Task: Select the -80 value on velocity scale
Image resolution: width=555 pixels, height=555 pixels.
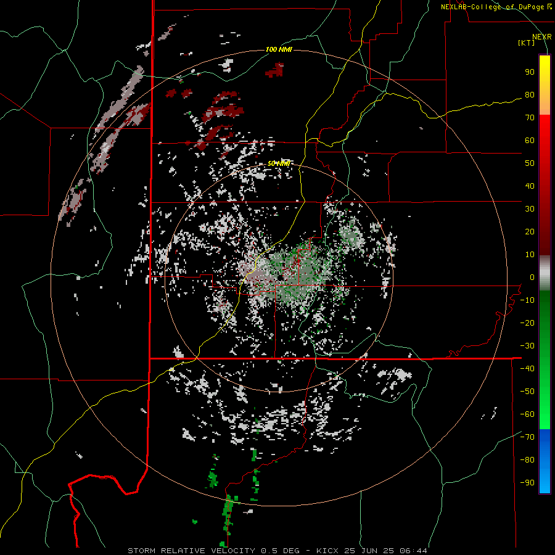Action: (x=527, y=460)
